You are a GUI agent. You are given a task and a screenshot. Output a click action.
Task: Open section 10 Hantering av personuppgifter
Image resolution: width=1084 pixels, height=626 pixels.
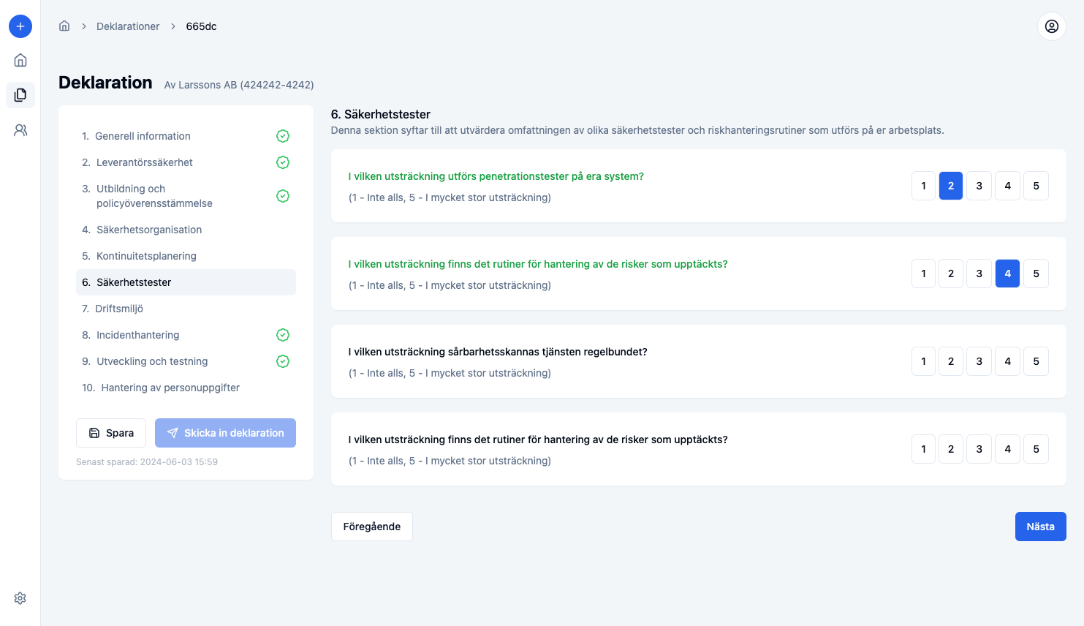point(170,388)
